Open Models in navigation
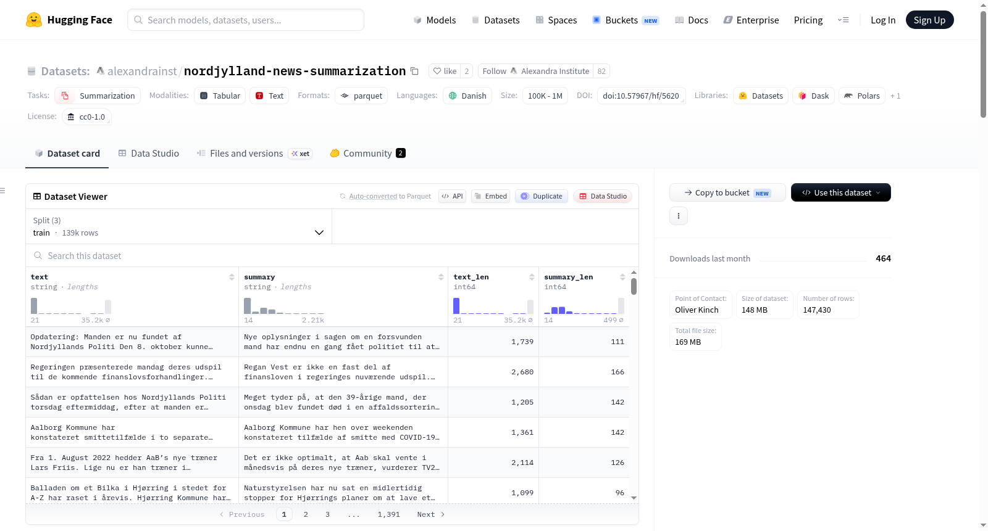 pos(435,20)
